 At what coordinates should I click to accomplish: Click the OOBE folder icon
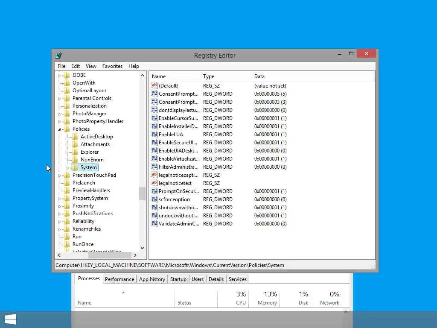[x=67, y=75]
